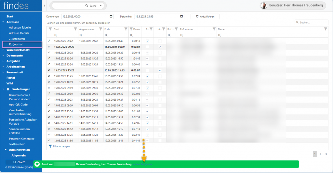Click the sidebar collapse arrow beside the logo

point(44,6)
